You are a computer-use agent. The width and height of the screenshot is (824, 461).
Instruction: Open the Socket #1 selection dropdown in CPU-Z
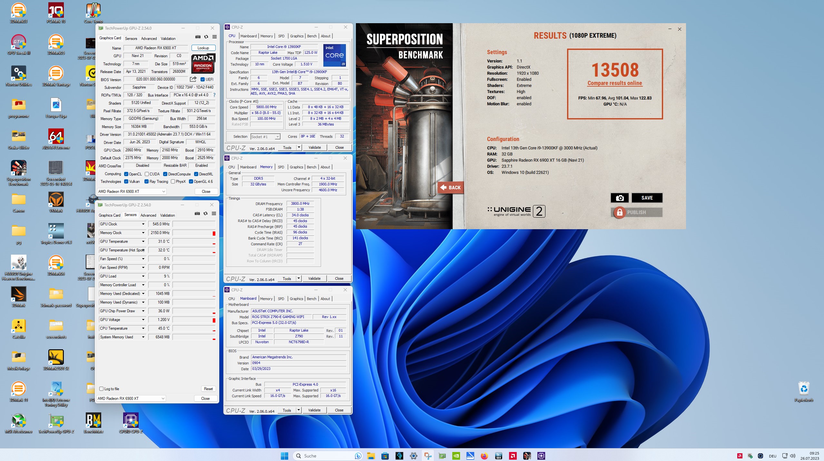tap(265, 137)
